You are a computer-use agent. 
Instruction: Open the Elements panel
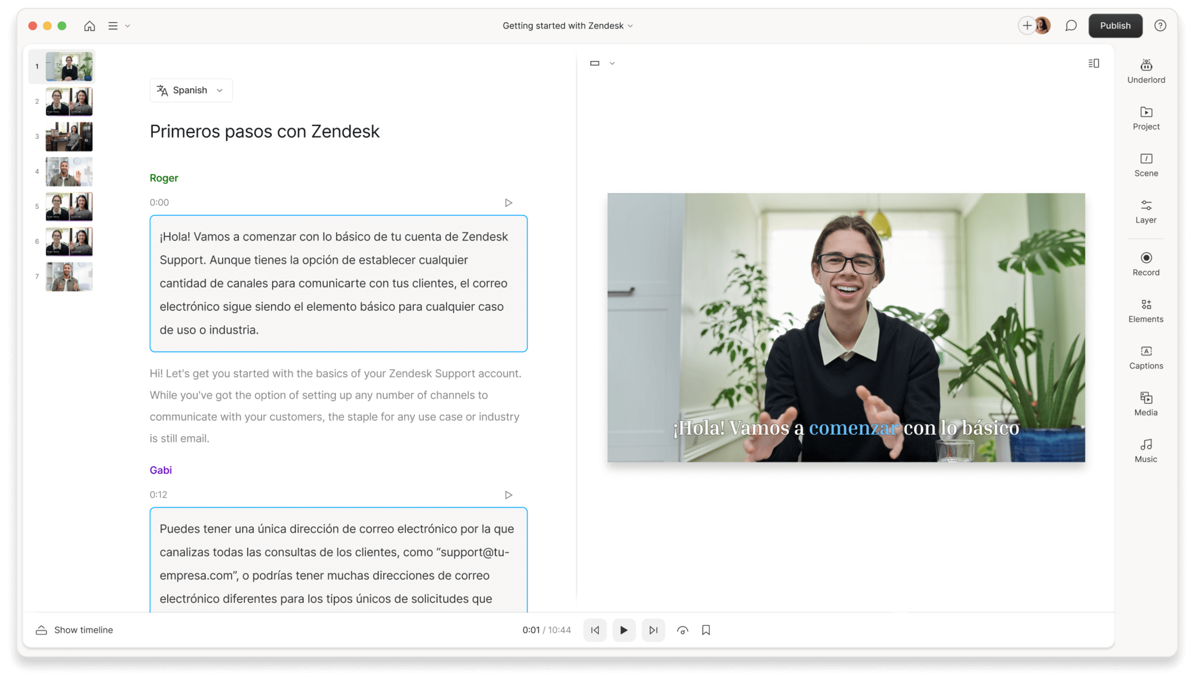click(1146, 311)
